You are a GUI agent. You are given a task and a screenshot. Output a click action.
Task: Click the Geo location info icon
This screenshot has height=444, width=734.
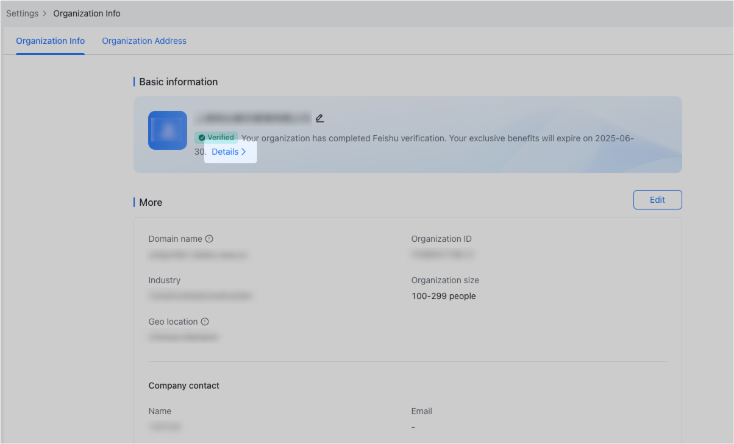(205, 321)
